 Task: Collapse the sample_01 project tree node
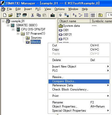point(3,21)
